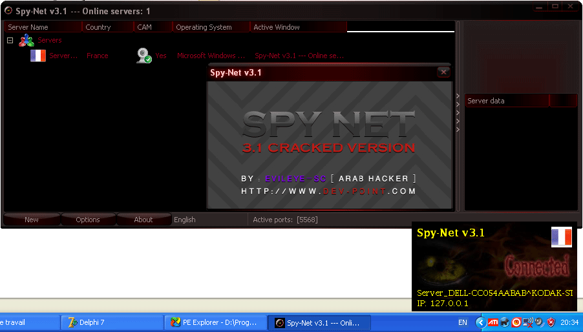Click the 'travail' taskbar button
Screen dimensions: 583x332
pyautogui.click(x=30, y=322)
